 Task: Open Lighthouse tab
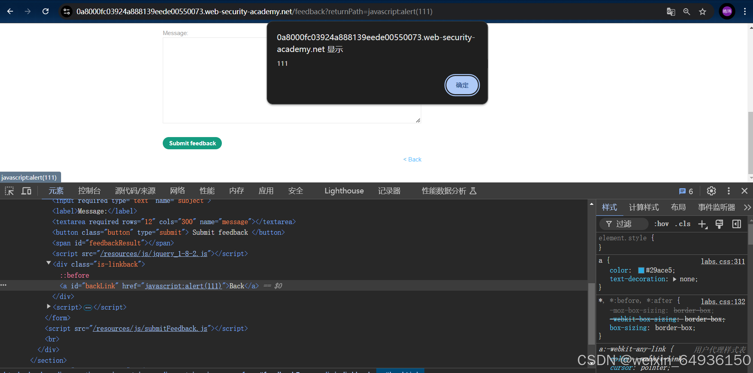click(x=344, y=191)
